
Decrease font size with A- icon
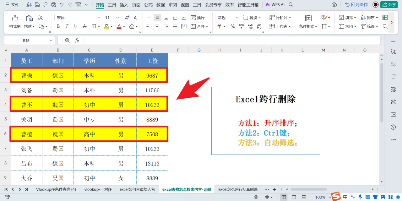tap(136, 18)
